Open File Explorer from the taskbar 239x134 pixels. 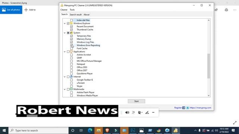point(99,130)
